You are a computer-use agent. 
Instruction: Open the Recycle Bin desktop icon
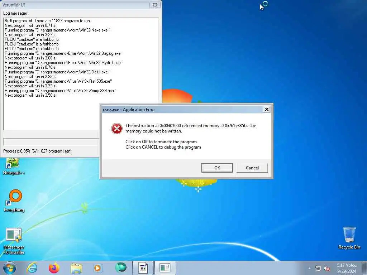tap(349, 238)
